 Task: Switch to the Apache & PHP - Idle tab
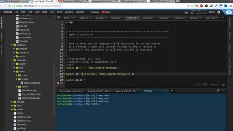[98, 91]
